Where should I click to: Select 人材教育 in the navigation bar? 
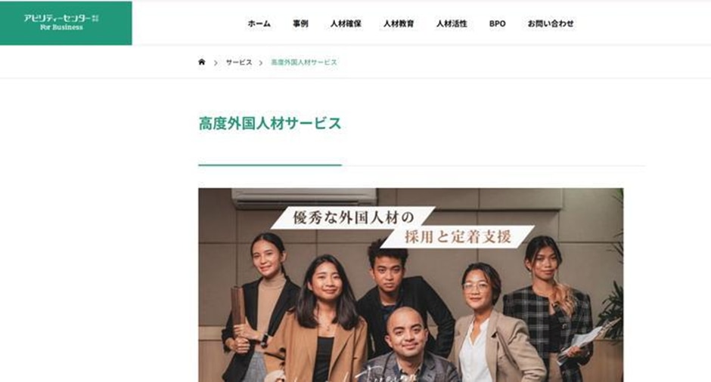click(399, 23)
